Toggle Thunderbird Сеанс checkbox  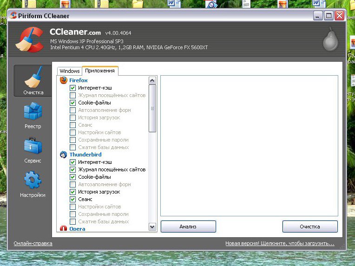click(73, 199)
